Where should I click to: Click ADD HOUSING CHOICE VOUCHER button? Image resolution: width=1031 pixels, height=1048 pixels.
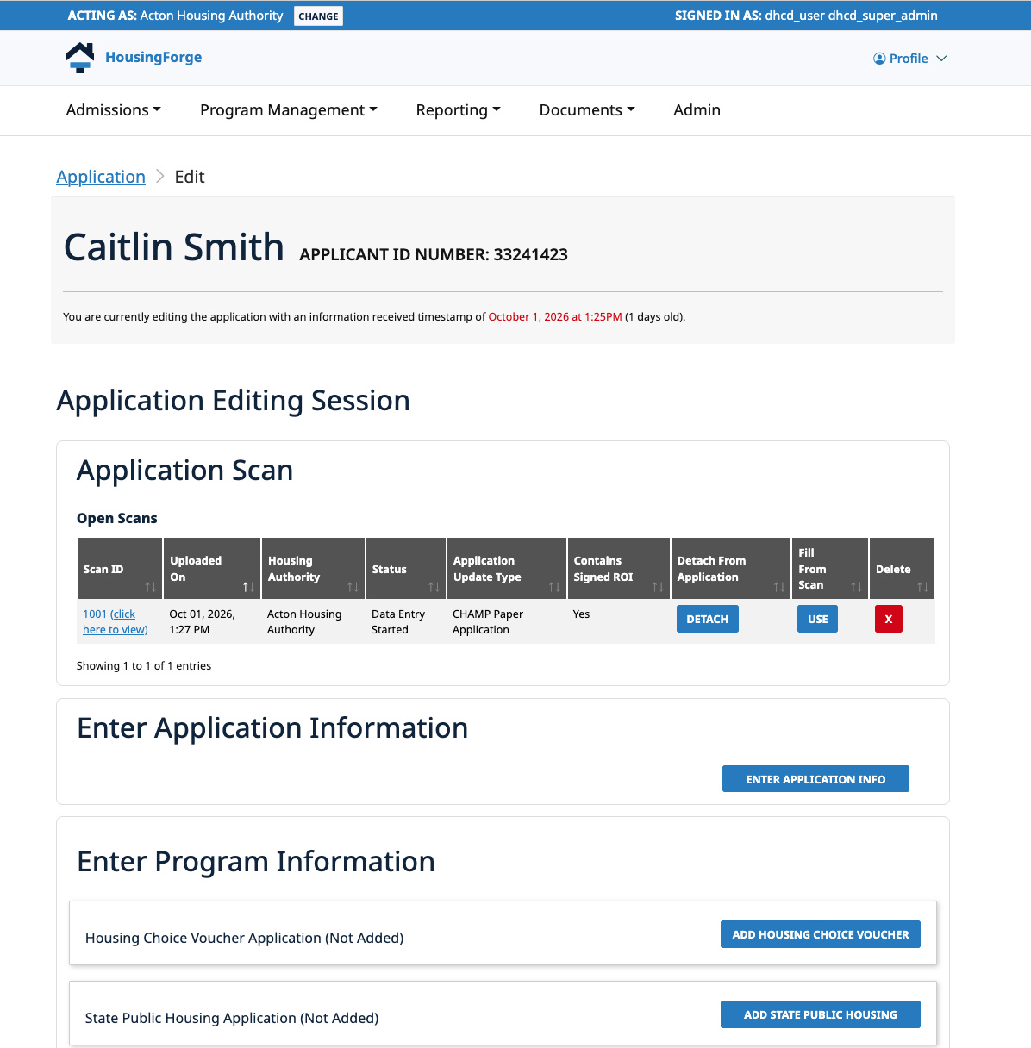(821, 934)
